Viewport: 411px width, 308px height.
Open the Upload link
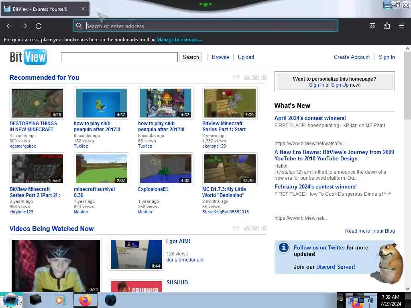(246, 57)
